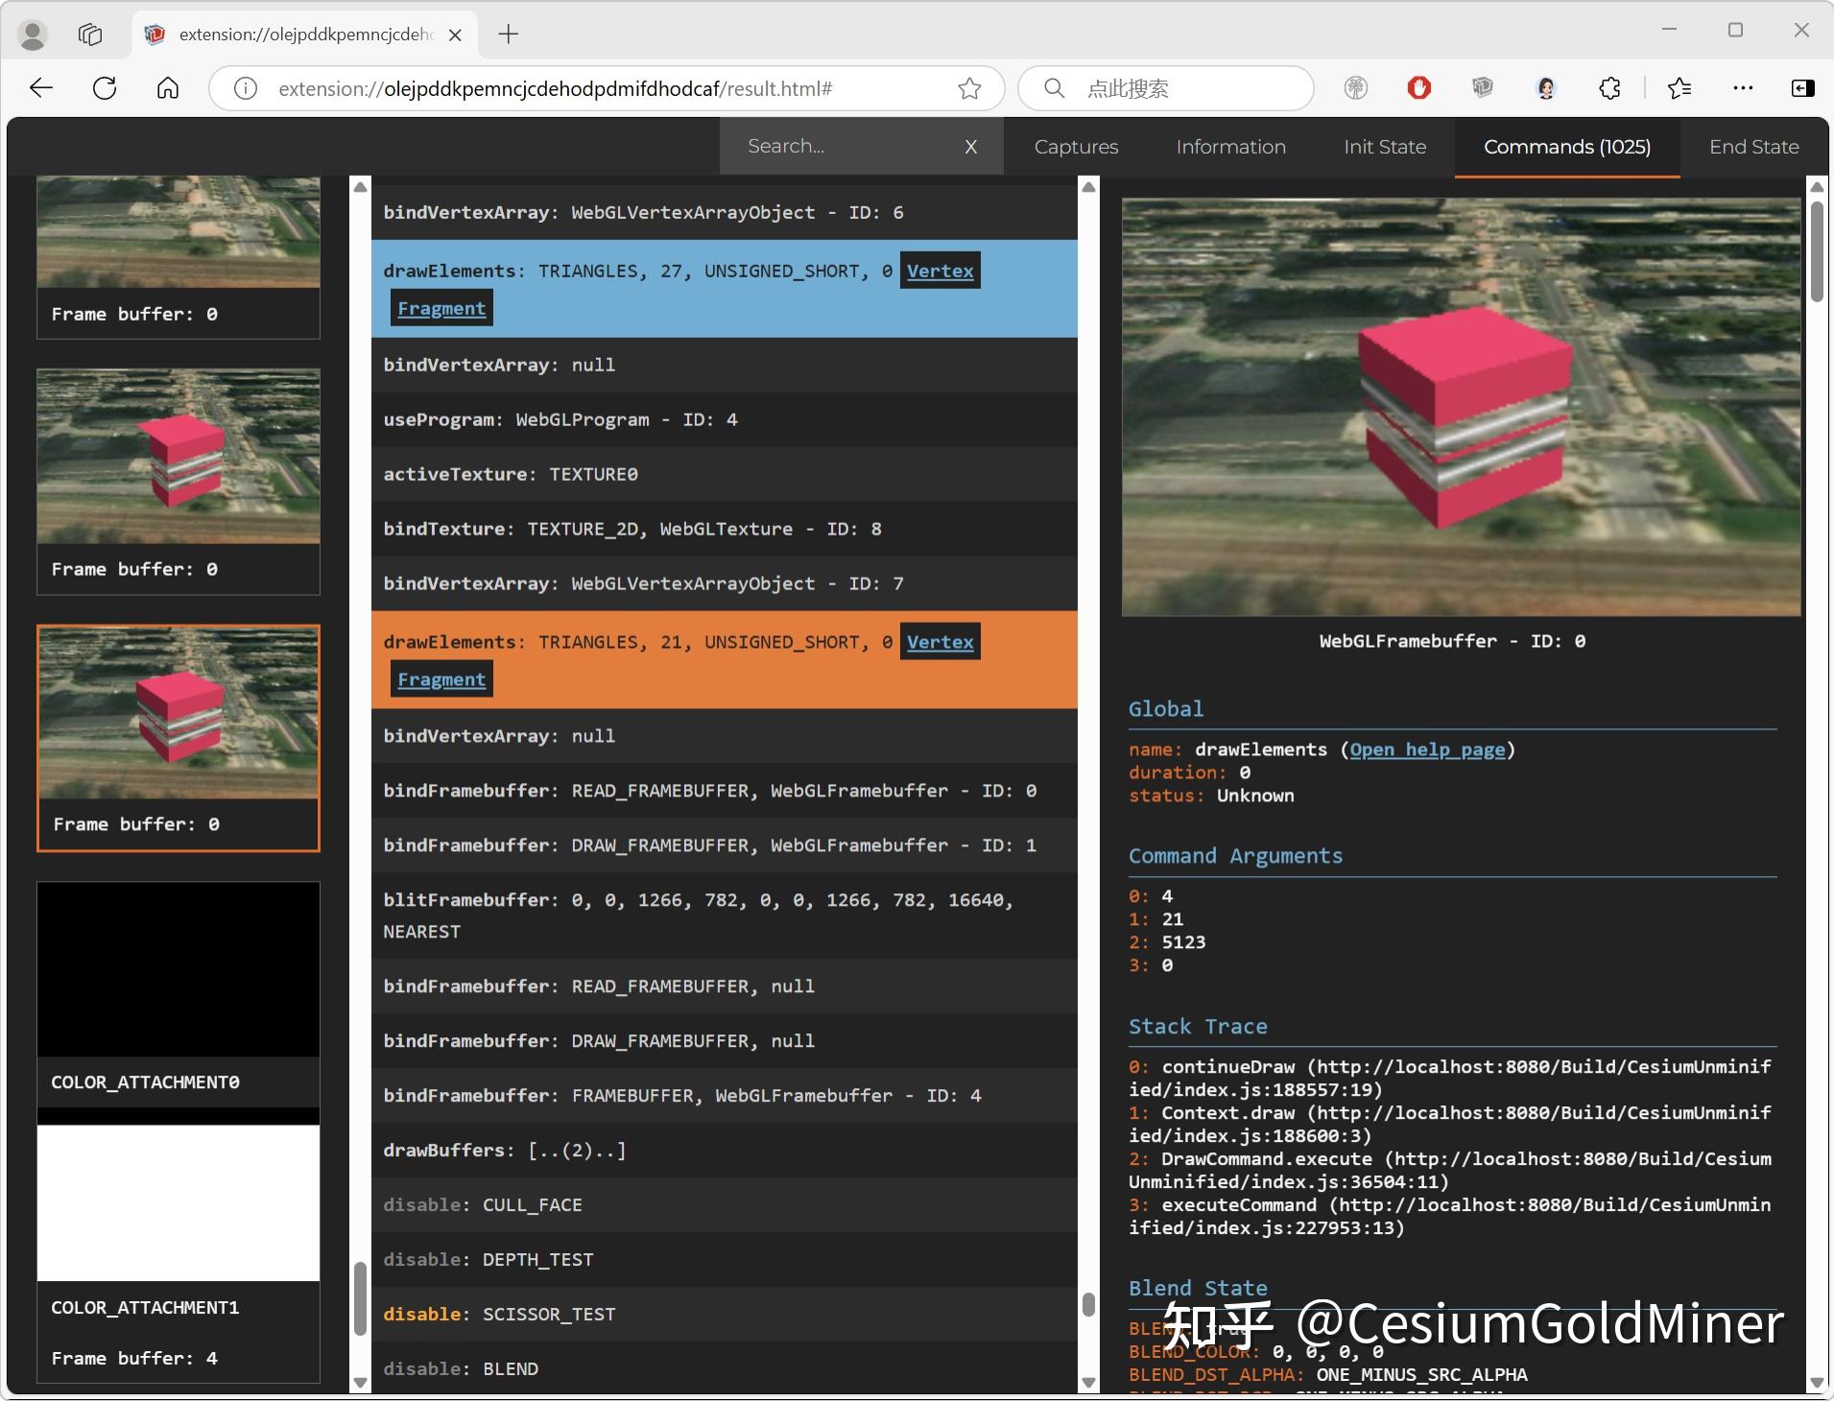Image resolution: width=1834 pixels, height=1401 pixels.
Task: Open the Vertex shader of the highlighted drawElements
Action: coord(940,271)
